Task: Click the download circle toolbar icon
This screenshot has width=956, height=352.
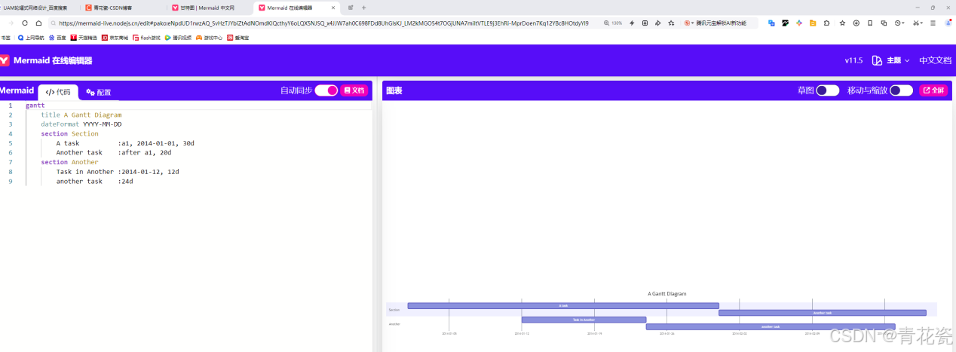Action: 856,23
